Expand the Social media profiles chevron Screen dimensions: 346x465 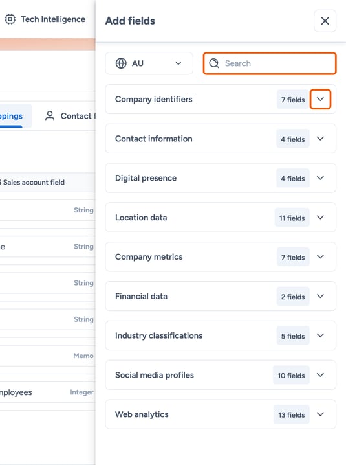click(320, 375)
